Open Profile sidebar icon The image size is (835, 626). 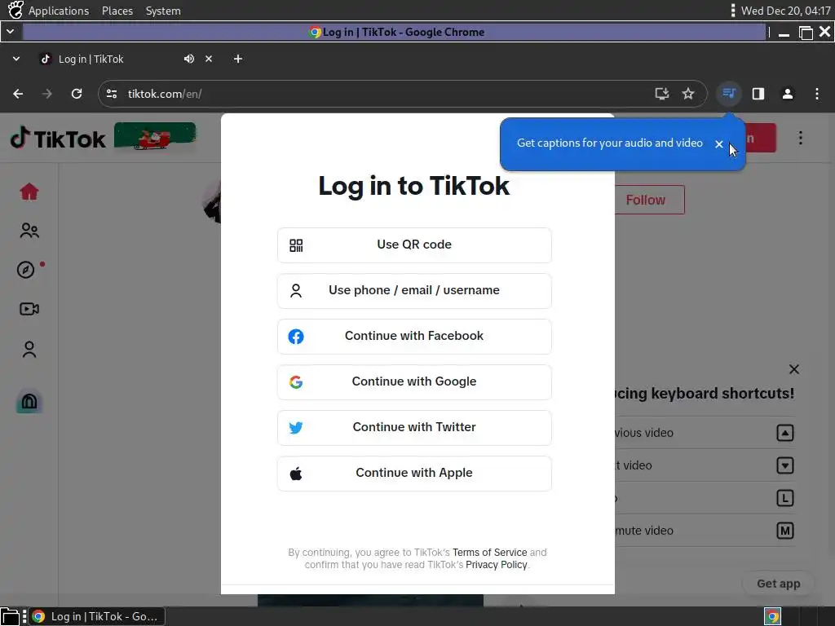[29, 349]
